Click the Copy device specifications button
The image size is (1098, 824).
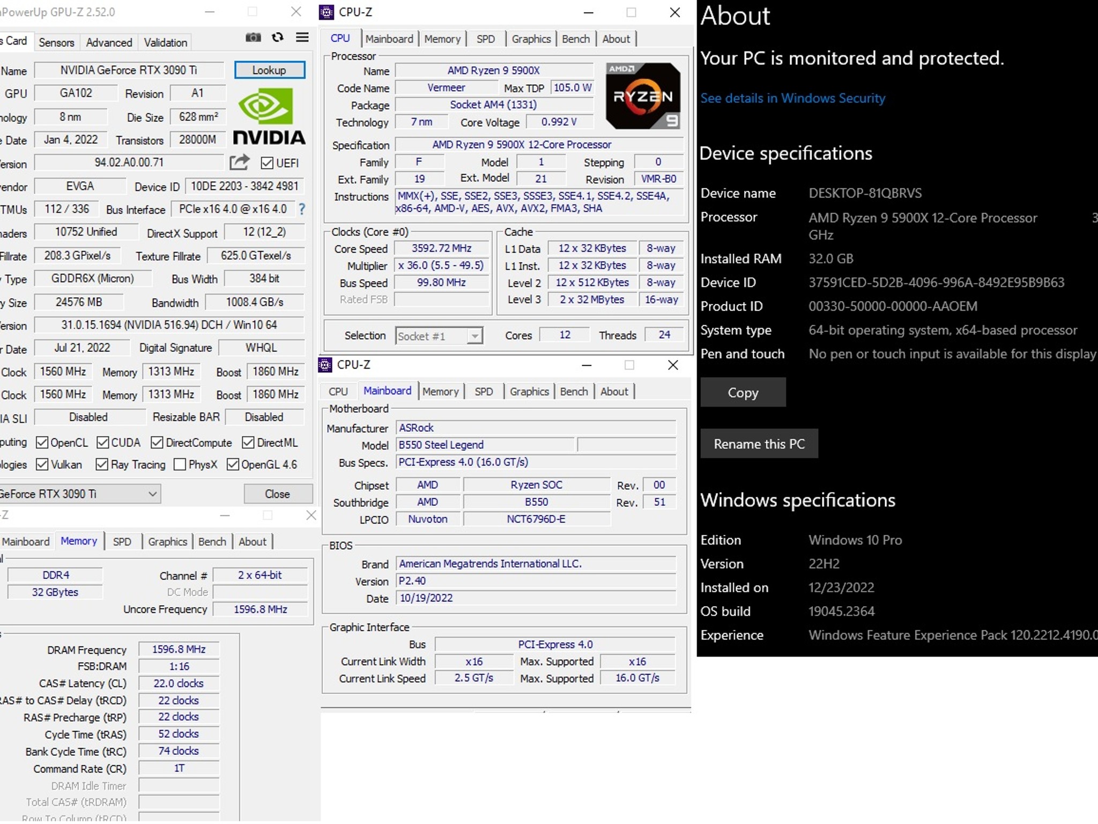point(743,393)
